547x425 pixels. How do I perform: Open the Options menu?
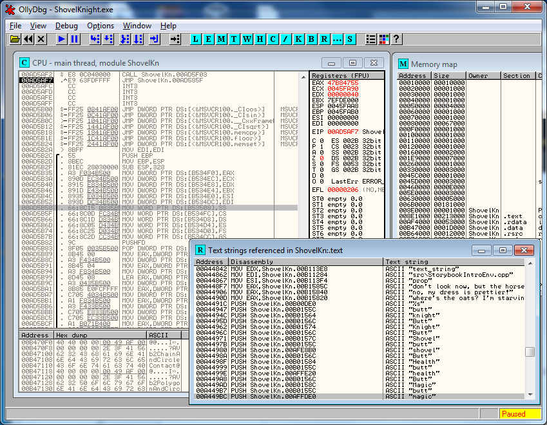(101, 26)
